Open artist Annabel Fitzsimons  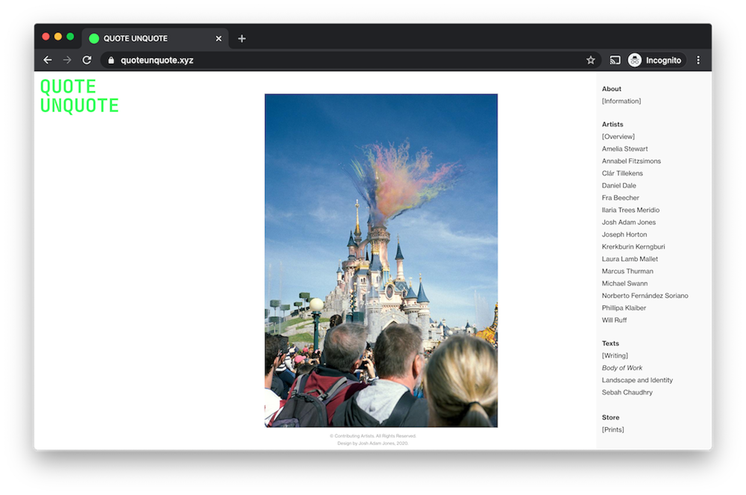(x=631, y=161)
